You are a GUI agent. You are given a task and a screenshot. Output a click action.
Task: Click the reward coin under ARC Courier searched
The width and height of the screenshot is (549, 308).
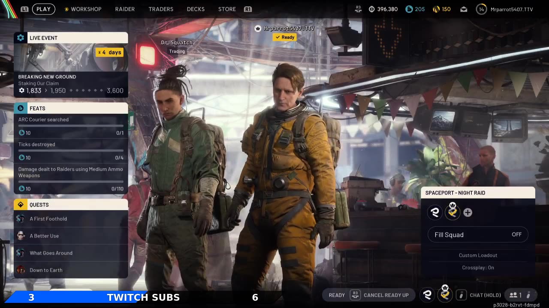click(21, 133)
